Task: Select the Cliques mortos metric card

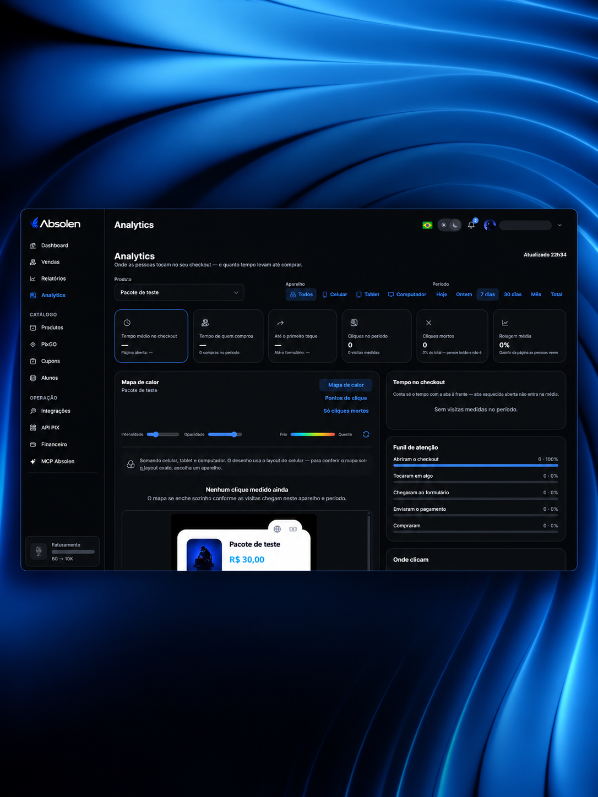Action: 452,336
